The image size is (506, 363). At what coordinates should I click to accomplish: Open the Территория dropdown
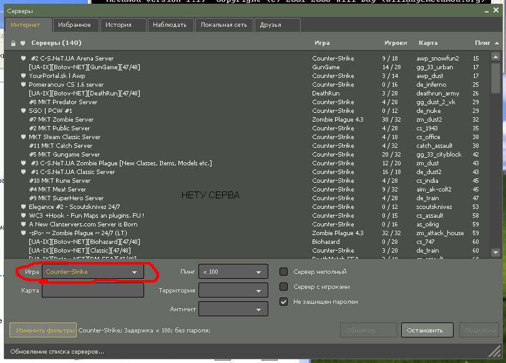pyautogui.click(x=233, y=291)
